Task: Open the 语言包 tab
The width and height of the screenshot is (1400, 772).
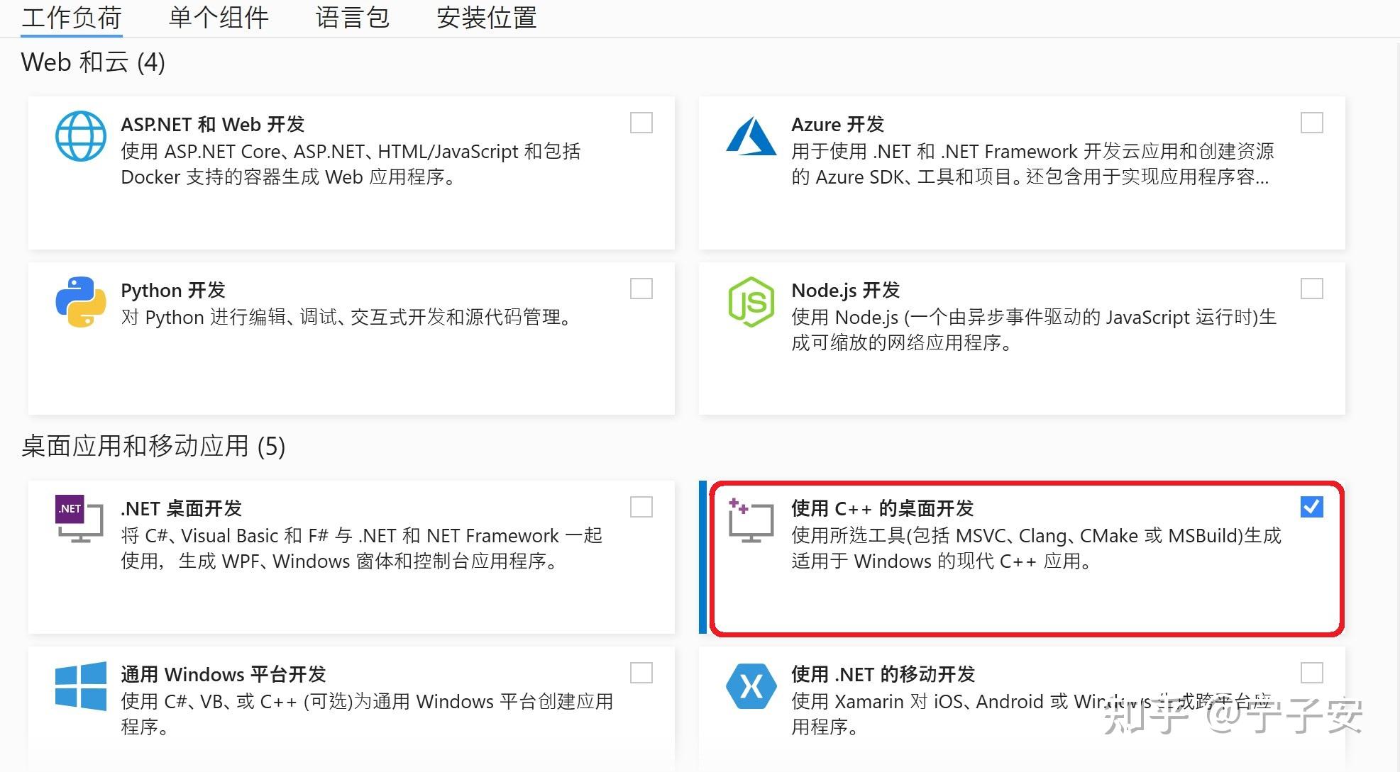Action: coord(353,17)
